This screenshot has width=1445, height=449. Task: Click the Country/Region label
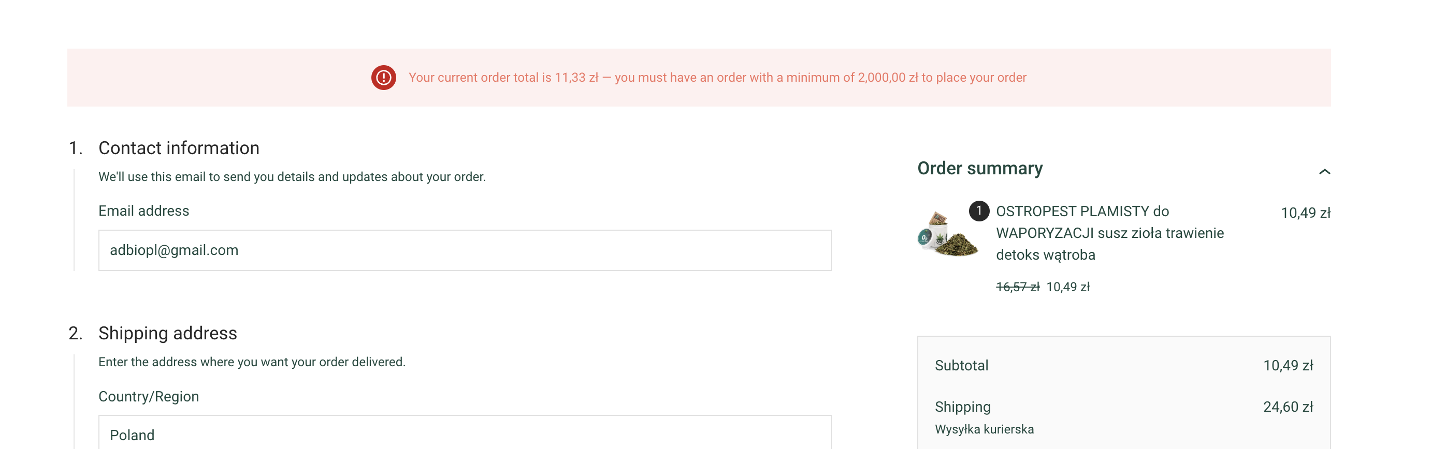coord(149,396)
